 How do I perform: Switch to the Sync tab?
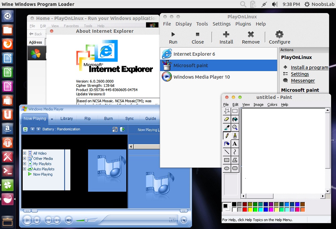click(x=129, y=118)
